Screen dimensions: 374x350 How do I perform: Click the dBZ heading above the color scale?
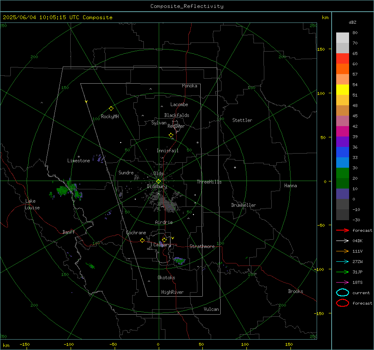click(352, 22)
